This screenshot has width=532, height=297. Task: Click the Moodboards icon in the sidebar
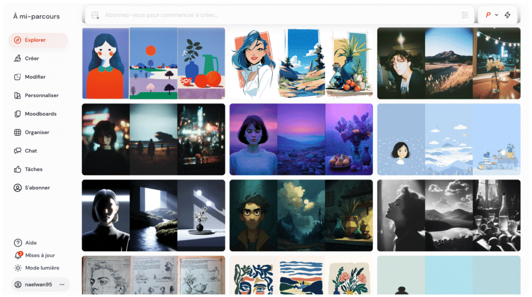18,114
